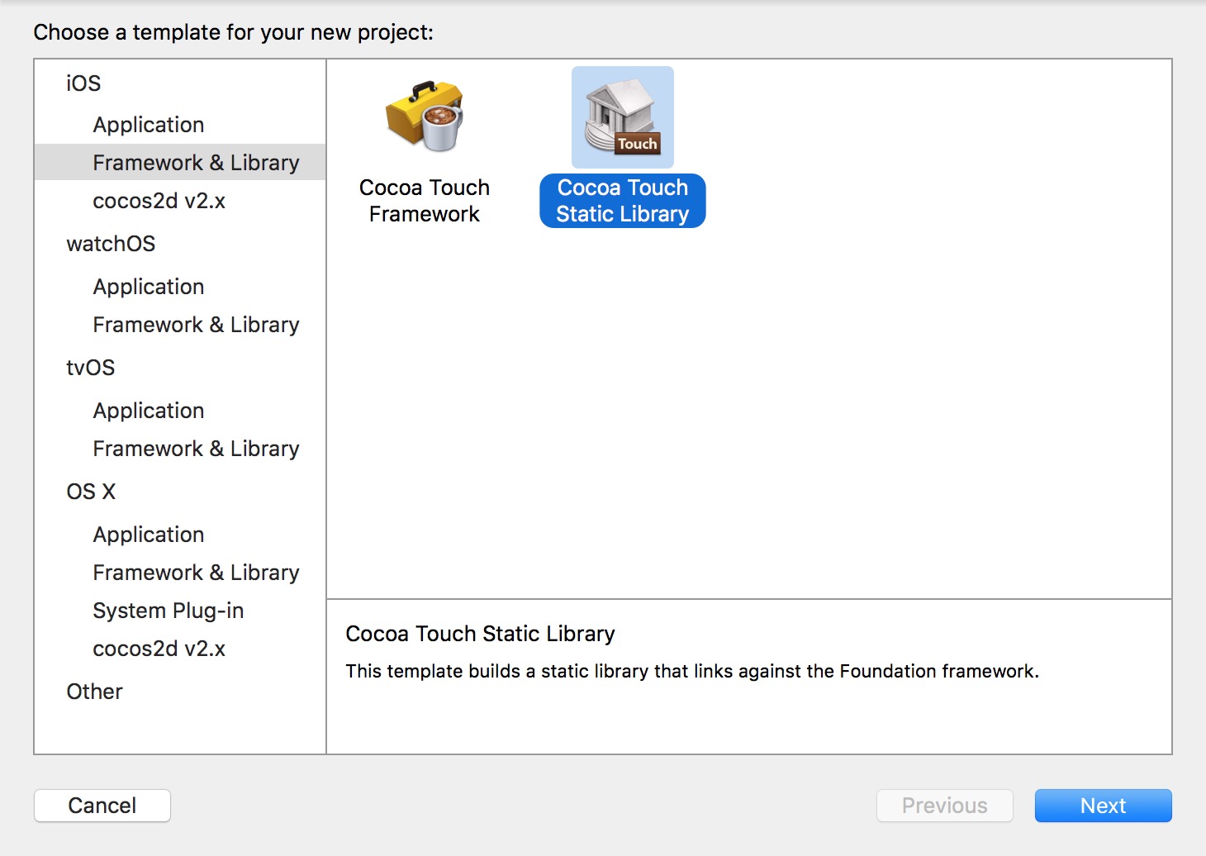Select Application under tvOS
The width and height of the screenshot is (1206, 856).
click(149, 411)
